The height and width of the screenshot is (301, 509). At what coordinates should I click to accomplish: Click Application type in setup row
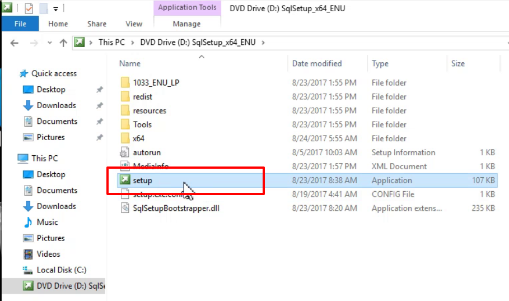click(x=392, y=180)
